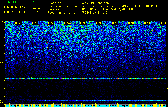
Task: Click the 0855 time marker
Action: pos(83,23)
